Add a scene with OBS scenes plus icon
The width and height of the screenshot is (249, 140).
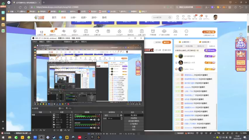(x=33, y=130)
